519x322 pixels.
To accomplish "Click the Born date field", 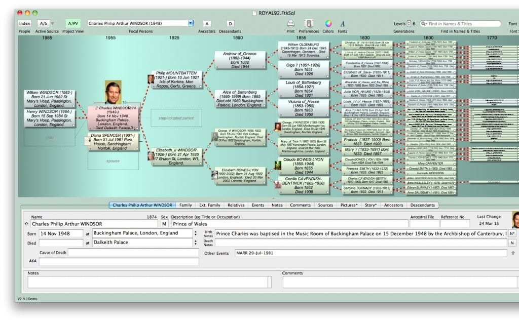I will [x=61, y=233].
